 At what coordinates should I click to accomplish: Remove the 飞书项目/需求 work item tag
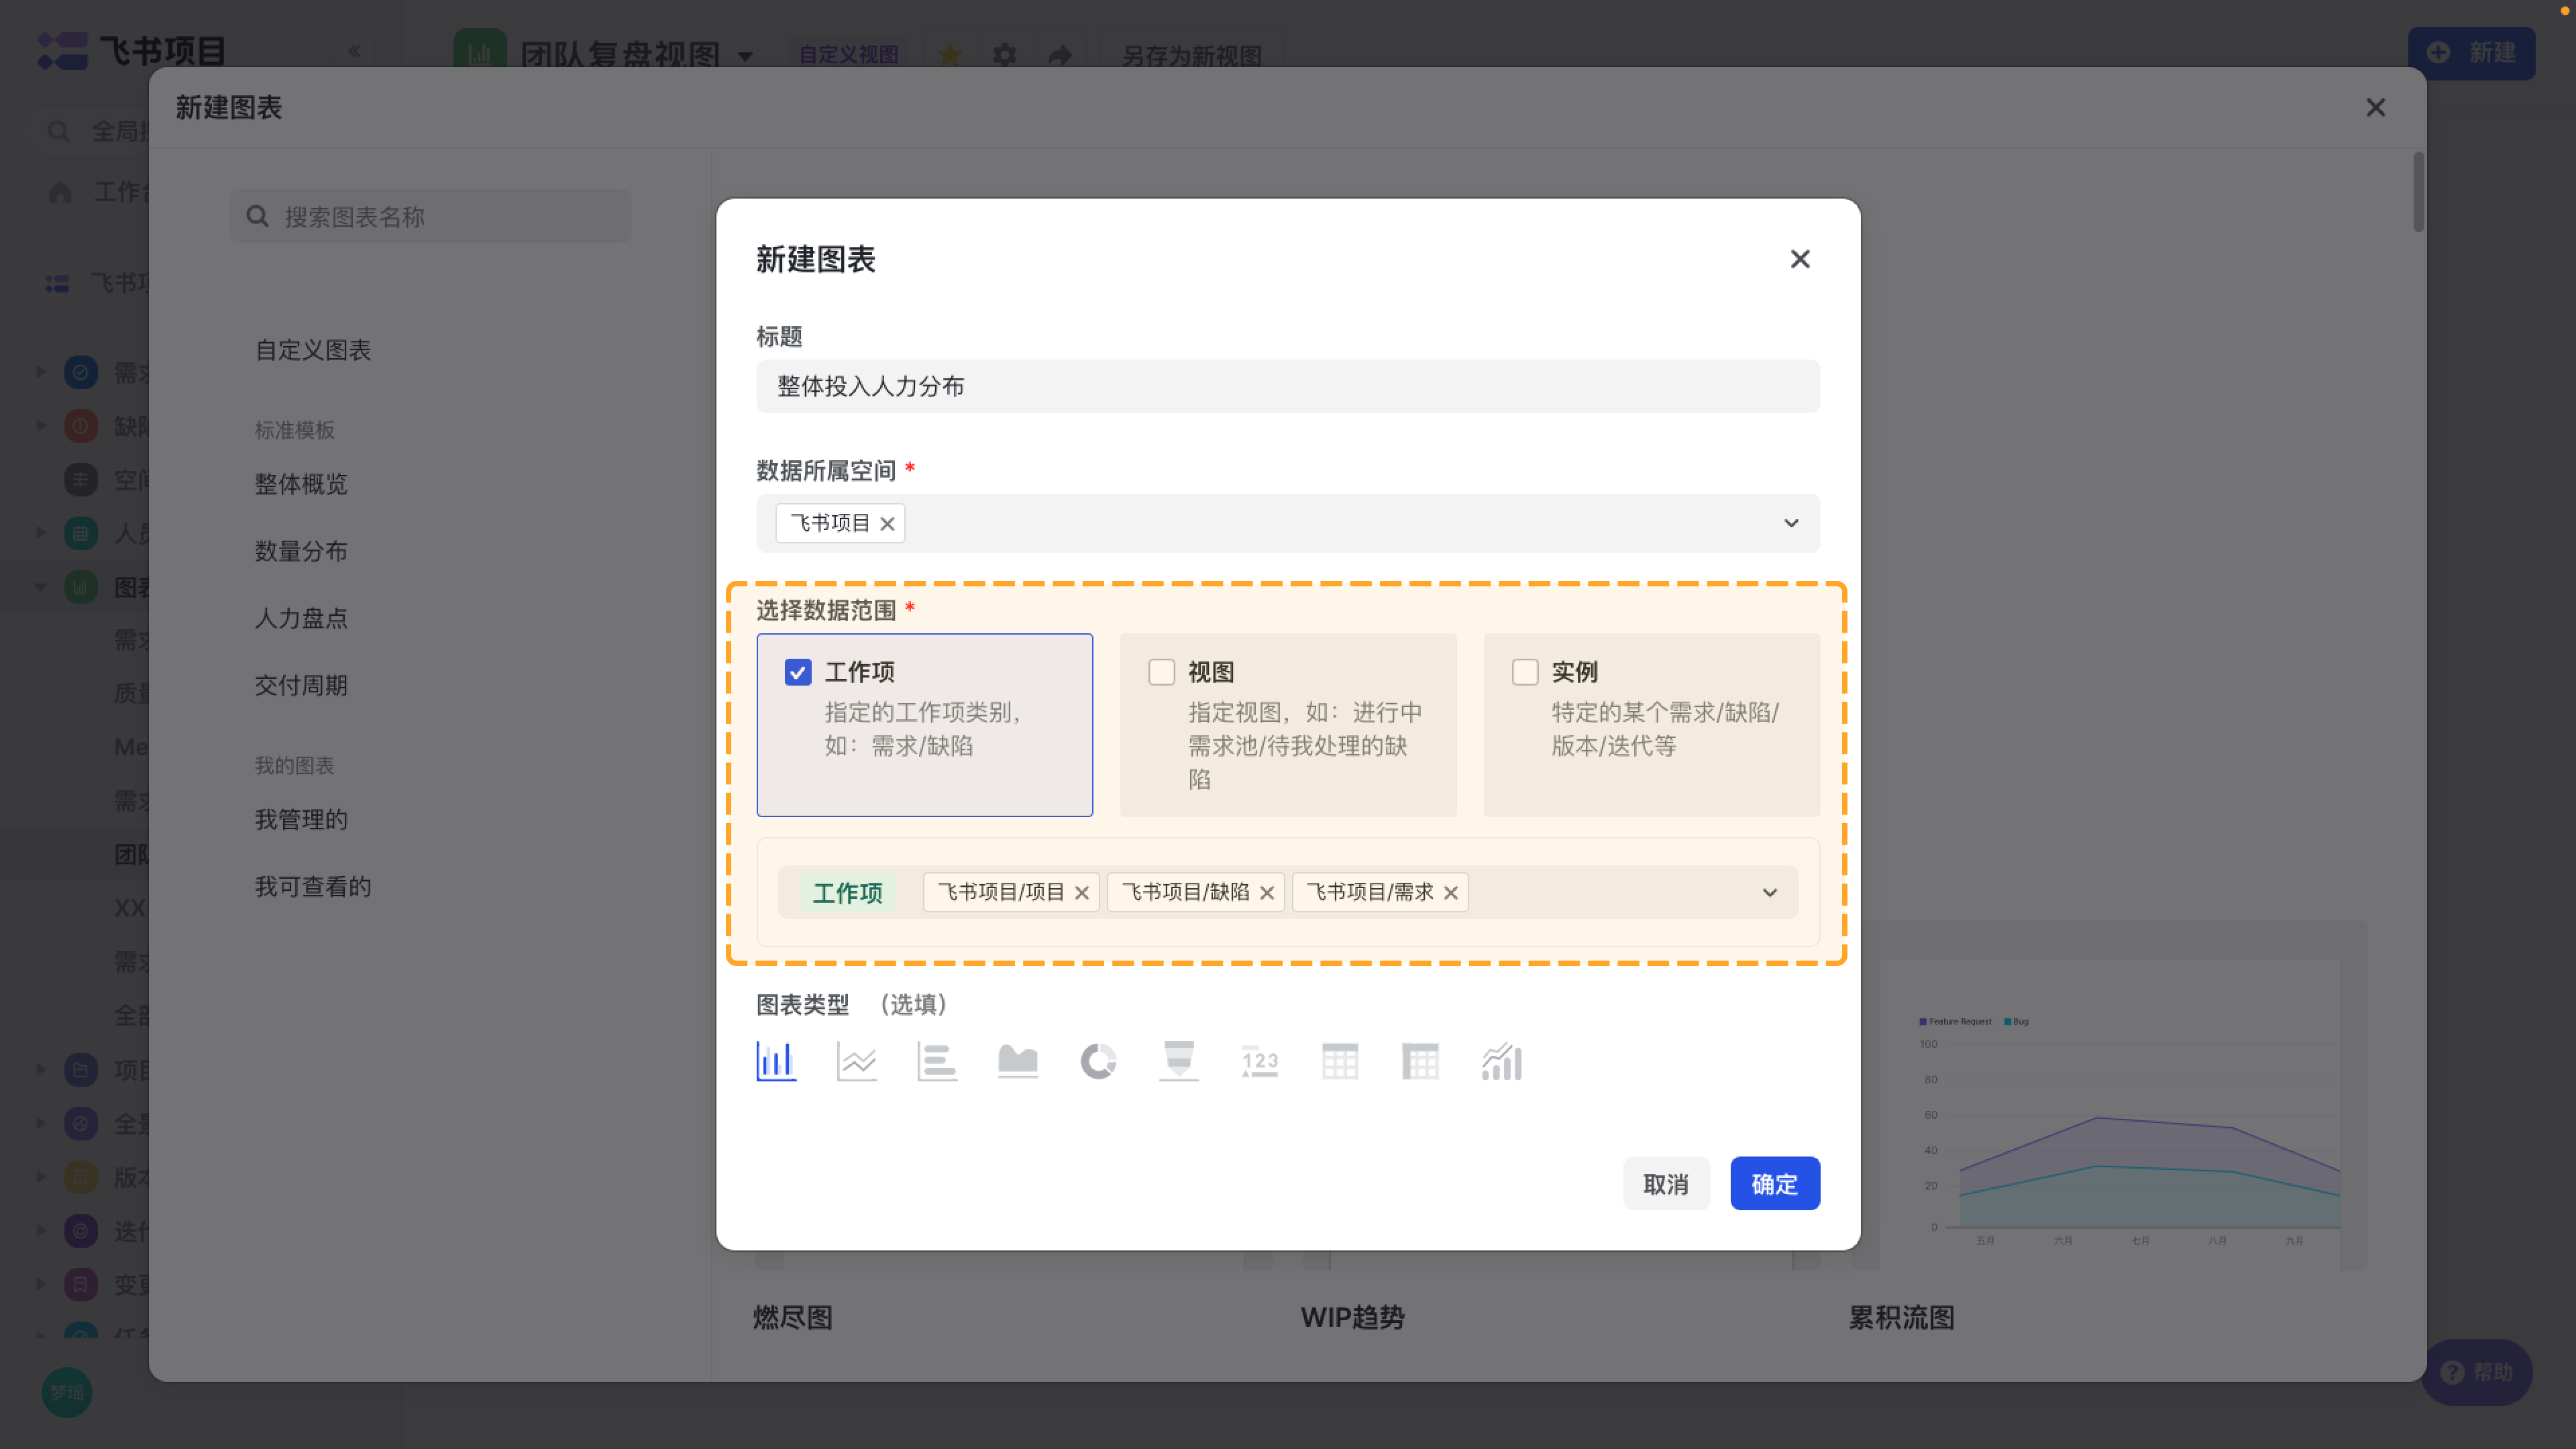coord(1451,892)
